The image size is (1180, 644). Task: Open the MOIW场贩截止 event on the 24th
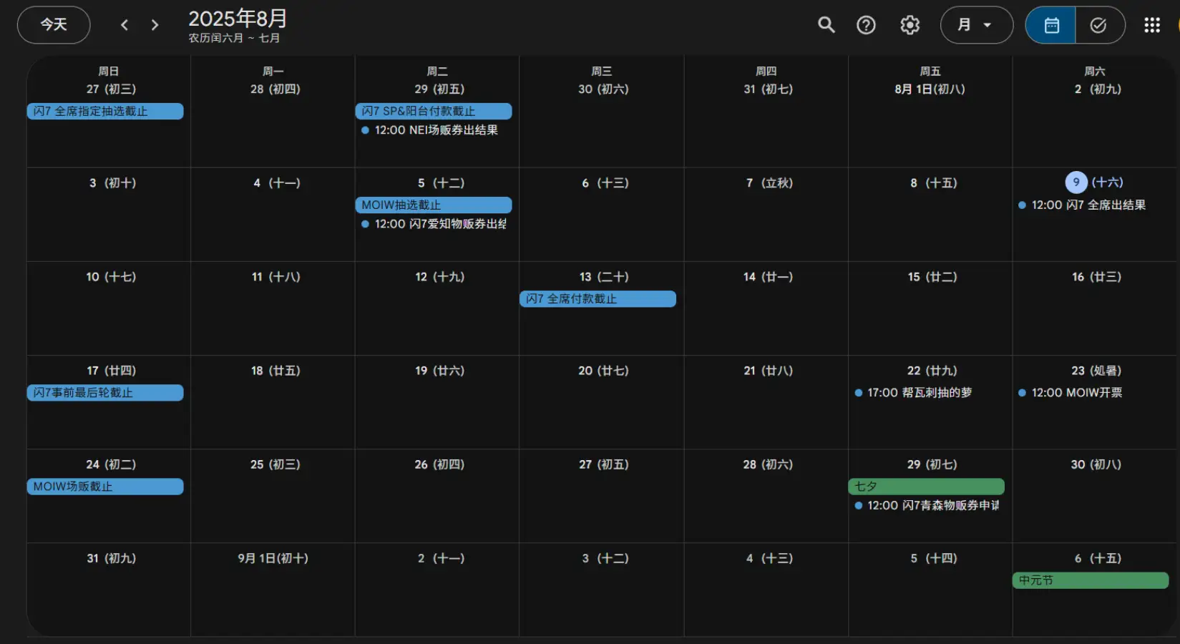tap(105, 487)
